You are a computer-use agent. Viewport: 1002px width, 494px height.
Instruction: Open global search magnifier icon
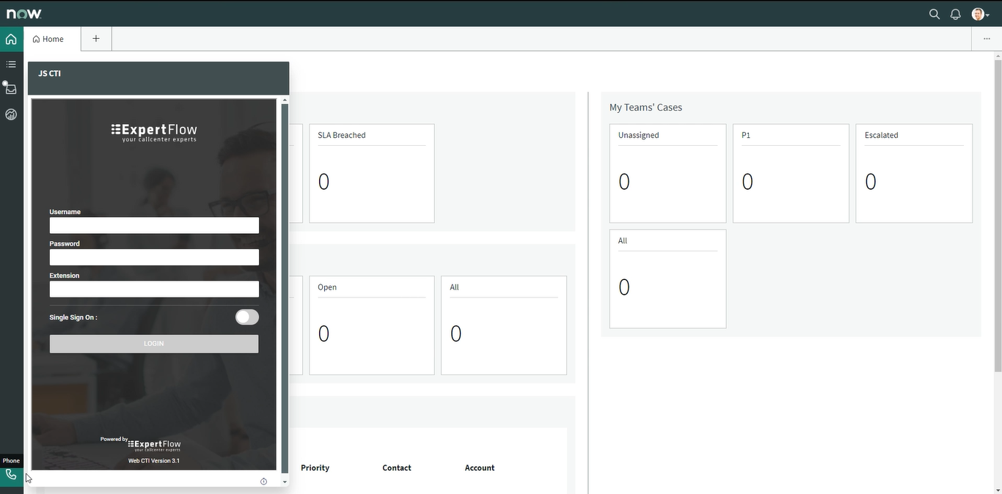934,14
